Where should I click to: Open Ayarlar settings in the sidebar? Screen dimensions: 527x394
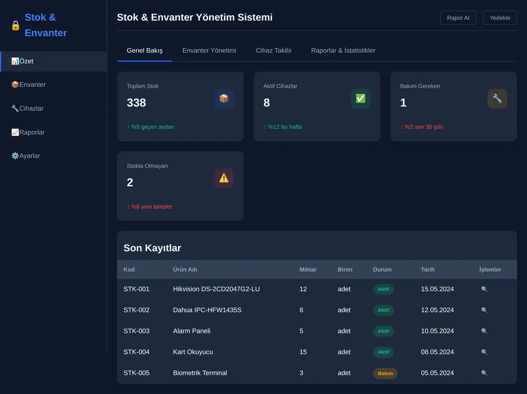[54, 156]
